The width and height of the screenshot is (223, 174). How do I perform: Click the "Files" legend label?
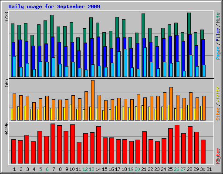218,34
